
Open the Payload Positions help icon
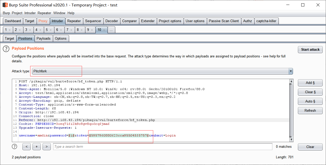tap(6, 48)
